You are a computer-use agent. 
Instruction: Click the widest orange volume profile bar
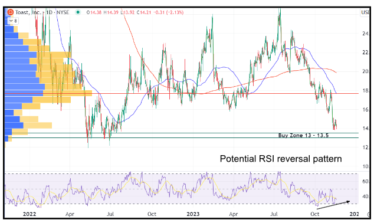(67, 93)
